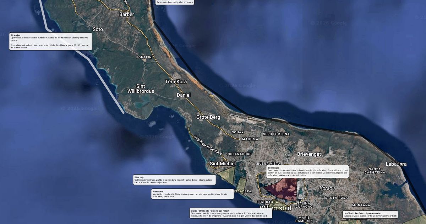The width and height of the screenshot is (426, 224).
Task: Click the Julianadorp neighborhood label
Action: click(239, 154)
